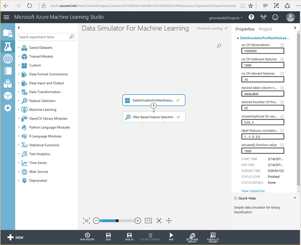Click Run in the bottom toolbar
The height and width of the screenshot is (245, 301).
pyautogui.click(x=171, y=236)
